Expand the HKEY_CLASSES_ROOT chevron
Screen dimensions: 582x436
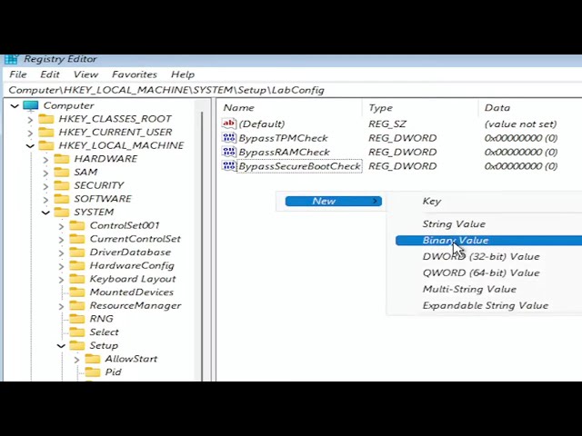point(30,119)
